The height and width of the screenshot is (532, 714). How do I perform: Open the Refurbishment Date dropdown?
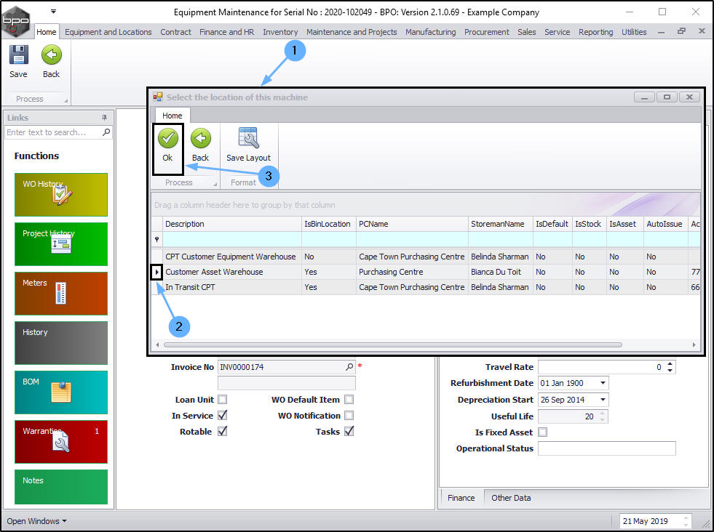coord(603,383)
